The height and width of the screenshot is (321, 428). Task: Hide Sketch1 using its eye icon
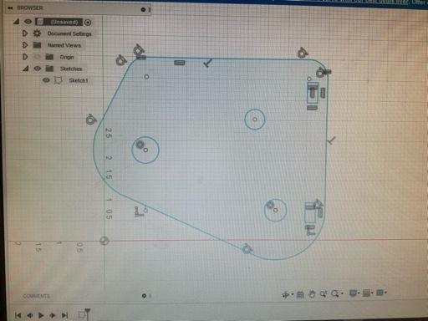46,80
